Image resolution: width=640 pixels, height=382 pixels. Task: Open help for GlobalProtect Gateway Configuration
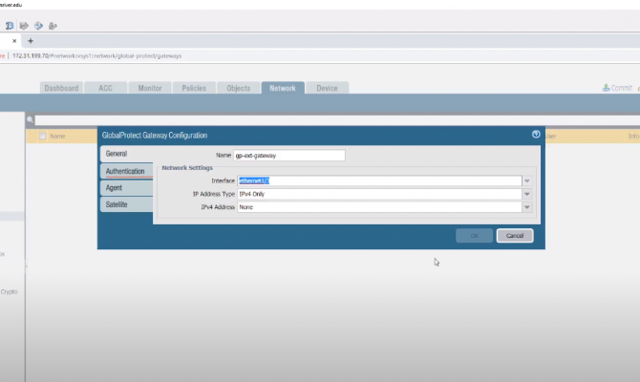pos(536,135)
